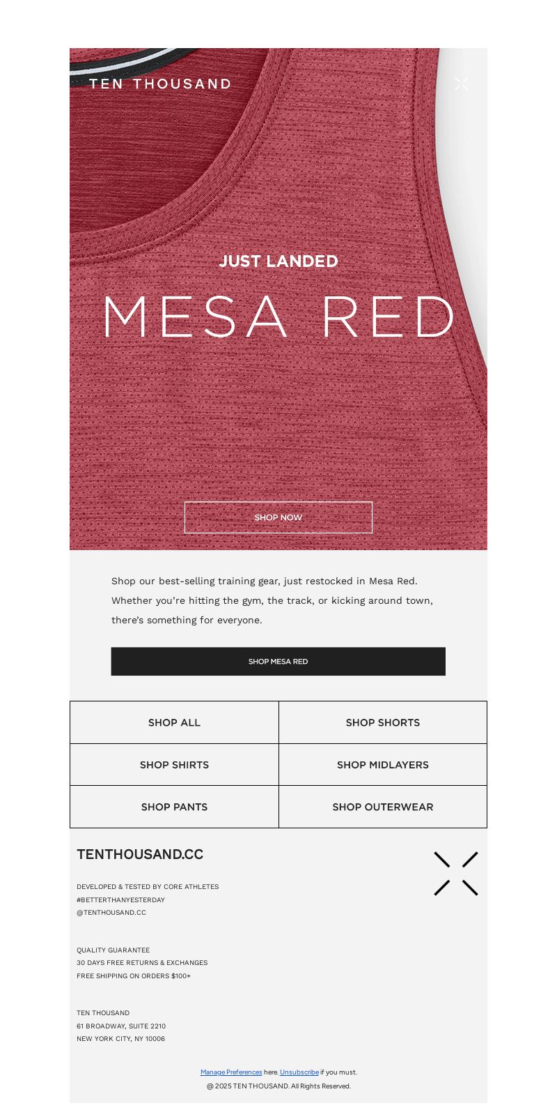The image size is (557, 1117).
Task: Click the Unsubscribe link
Action: pyautogui.click(x=299, y=1072)
